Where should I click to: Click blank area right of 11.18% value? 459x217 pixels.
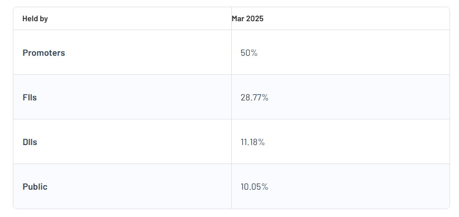point(357,142)
